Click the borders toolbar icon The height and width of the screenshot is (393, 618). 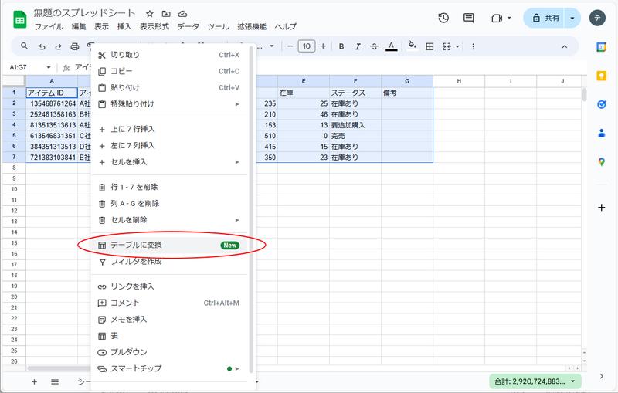point(430,46)
